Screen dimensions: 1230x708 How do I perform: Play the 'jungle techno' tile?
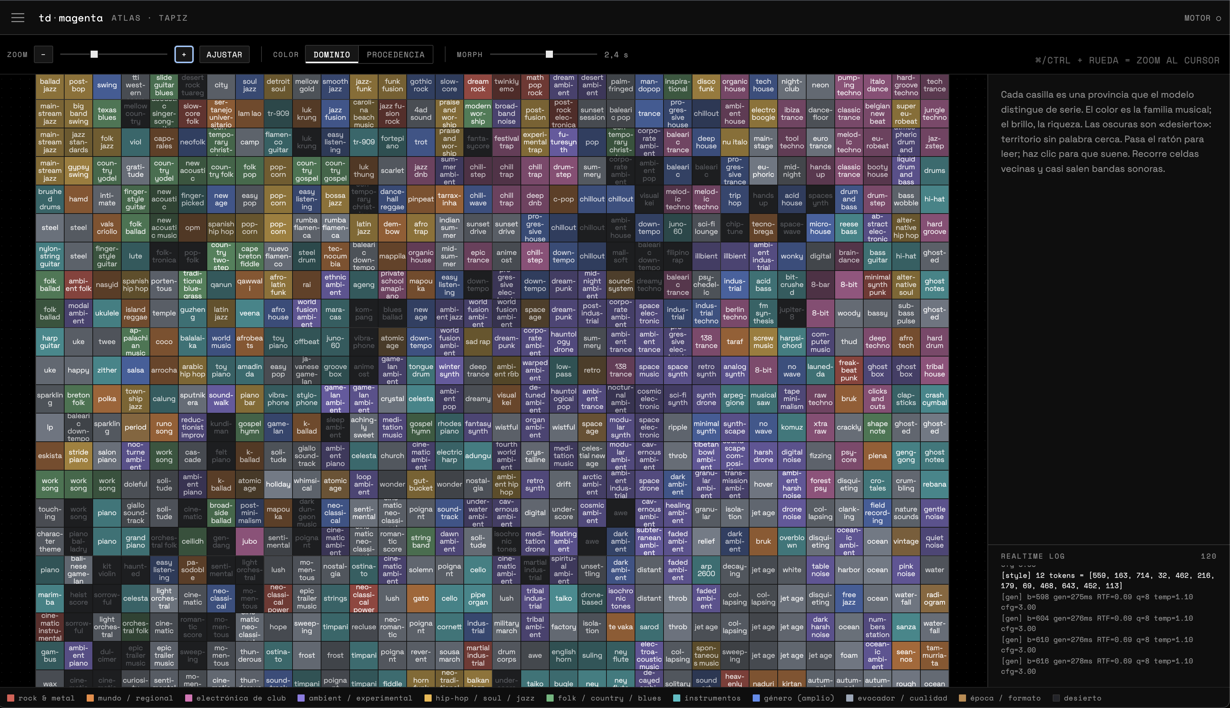click(x=935, y=113)
